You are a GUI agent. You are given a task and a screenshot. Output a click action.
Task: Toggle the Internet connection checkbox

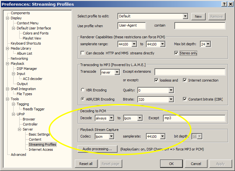185,80
